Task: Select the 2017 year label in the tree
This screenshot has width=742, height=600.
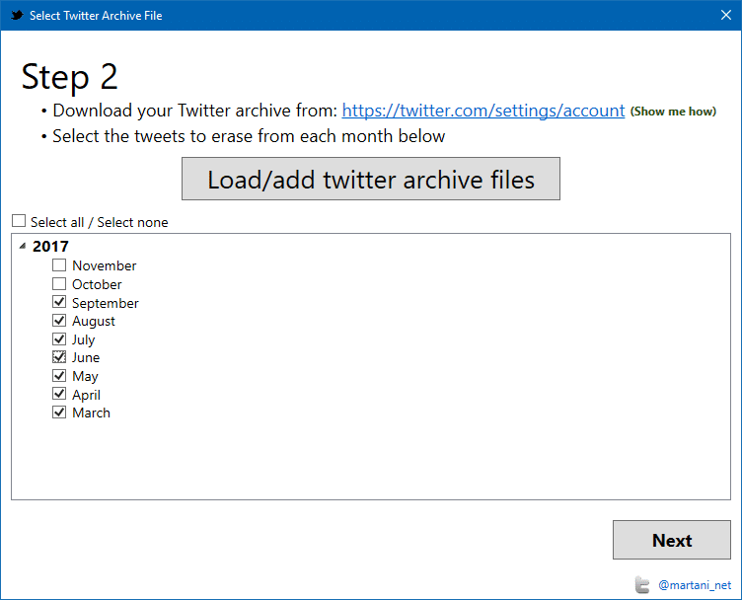Action: click(50, 246)
